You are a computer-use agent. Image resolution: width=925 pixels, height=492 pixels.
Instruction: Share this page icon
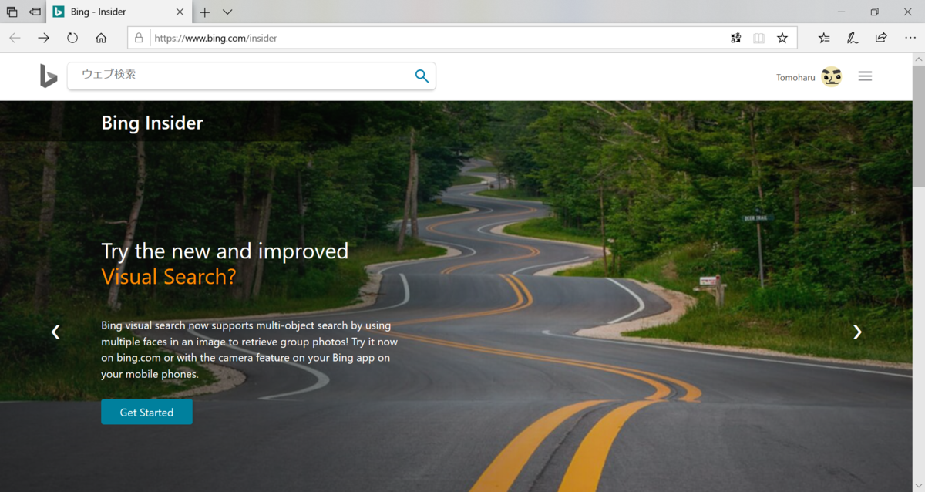(881, 38)
